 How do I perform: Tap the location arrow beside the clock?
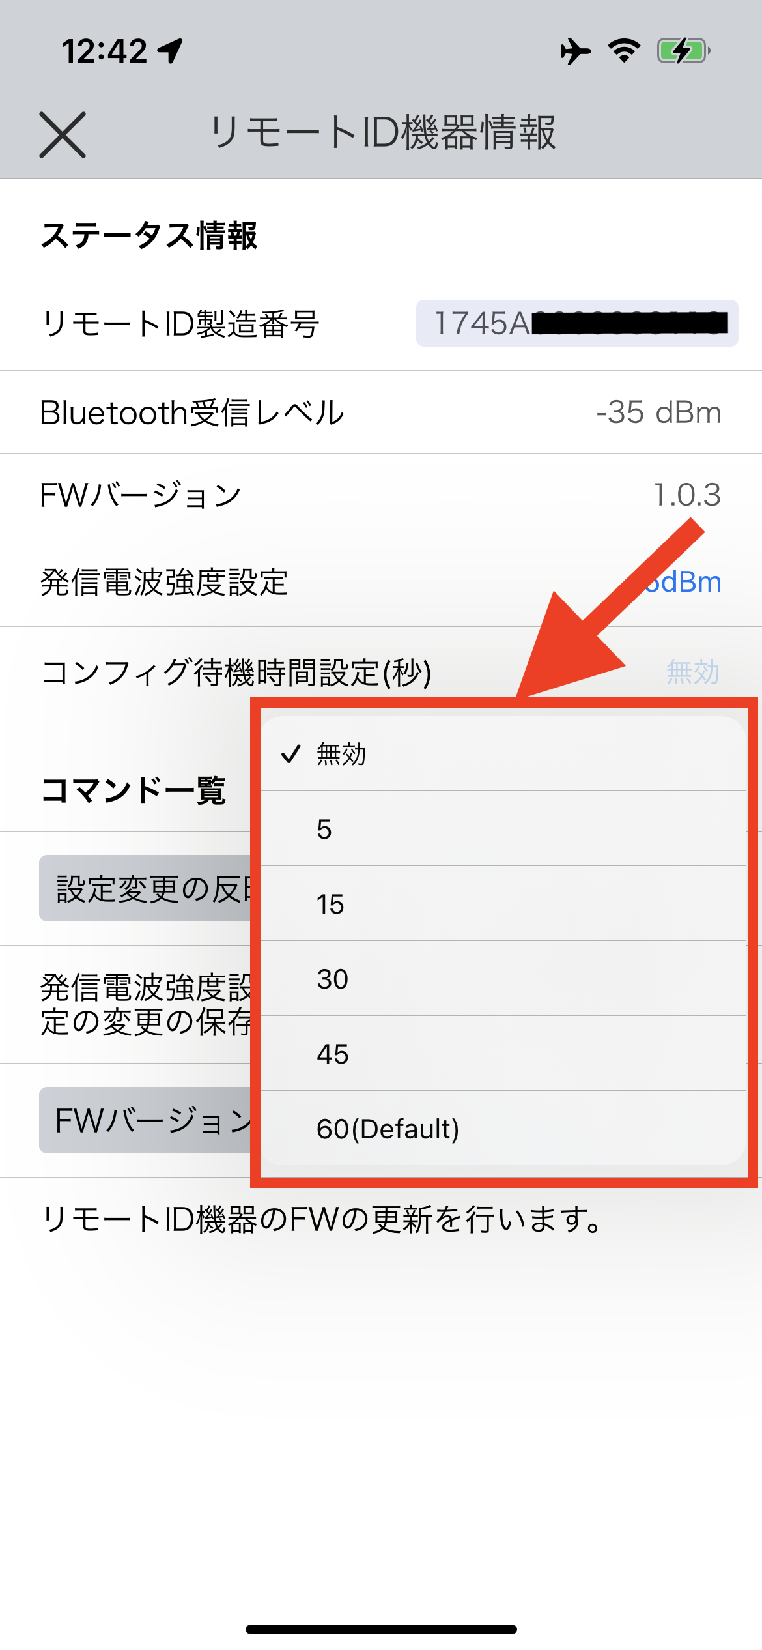coord(171,51)
